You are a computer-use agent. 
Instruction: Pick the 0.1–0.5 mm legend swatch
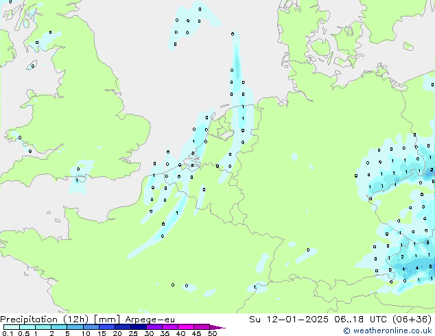click(12, 327)
